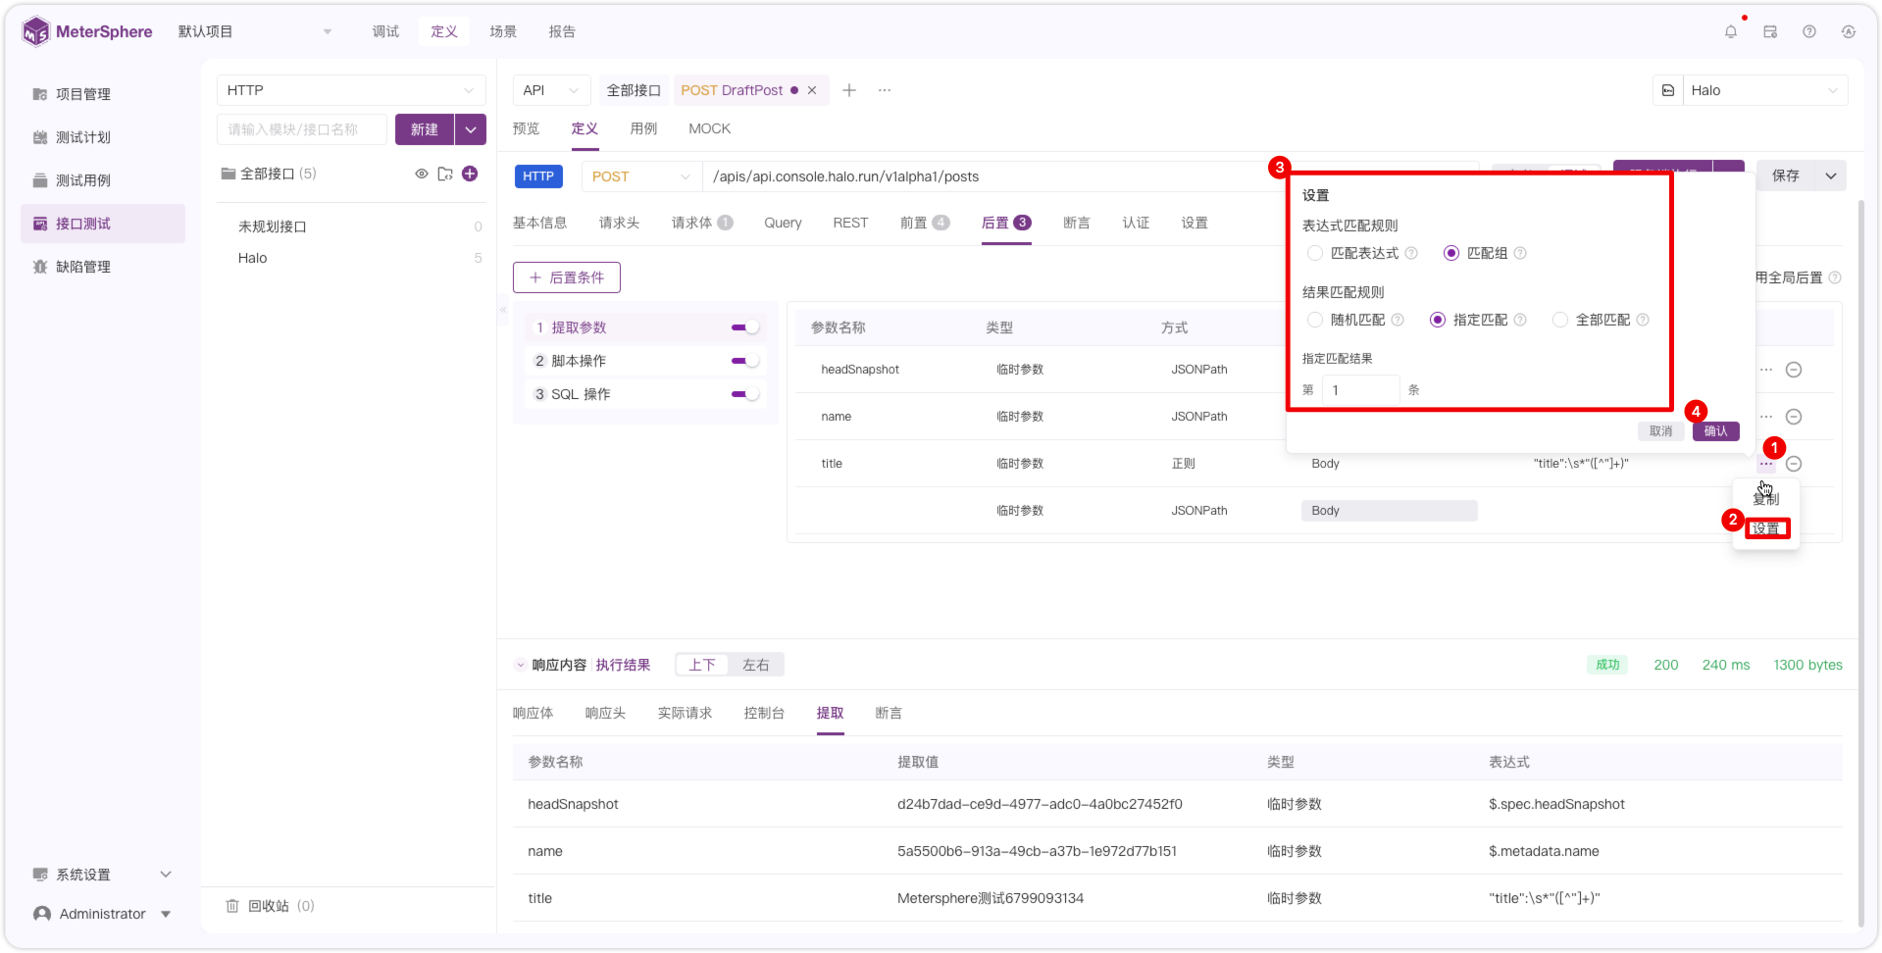Open the tab bar more options ellipsis
Image resolution: width=1882 pixels, height=953 pixels.
tap(885, 90)
